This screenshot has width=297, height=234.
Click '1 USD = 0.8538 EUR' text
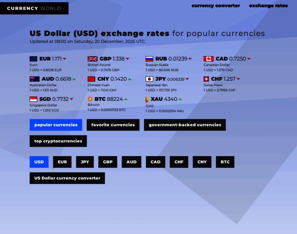coord(45,70)
